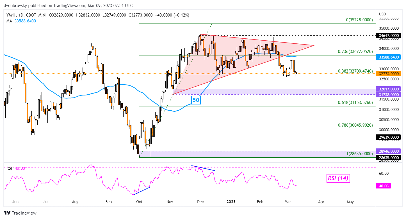This screenshot has height=219, width=406.
Task: Click the 60.00 RSI axis label
Action: [384, 173]
